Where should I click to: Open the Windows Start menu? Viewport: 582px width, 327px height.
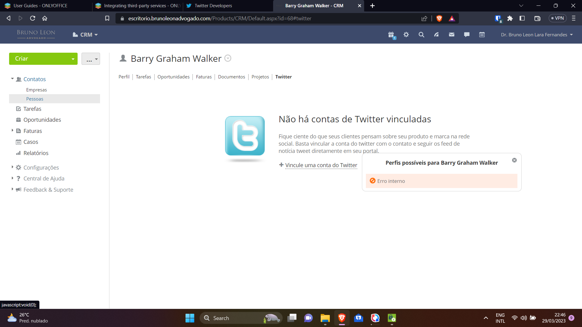click(190, 318)
